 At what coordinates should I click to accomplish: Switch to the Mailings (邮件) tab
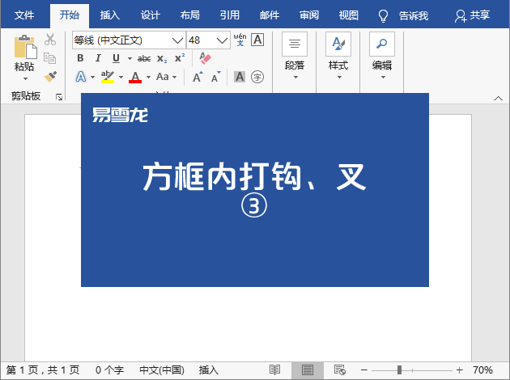[x=270, y=15]
